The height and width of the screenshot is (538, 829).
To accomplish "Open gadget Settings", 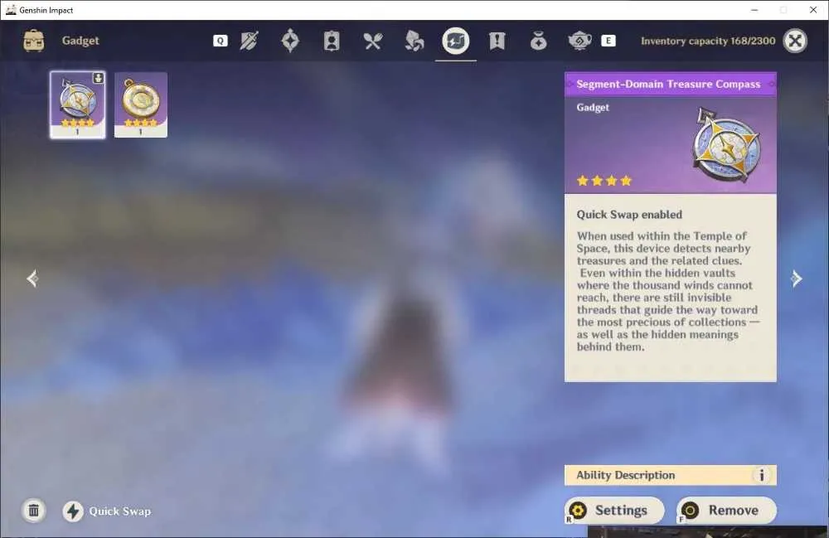I will [x=614, y=511].
